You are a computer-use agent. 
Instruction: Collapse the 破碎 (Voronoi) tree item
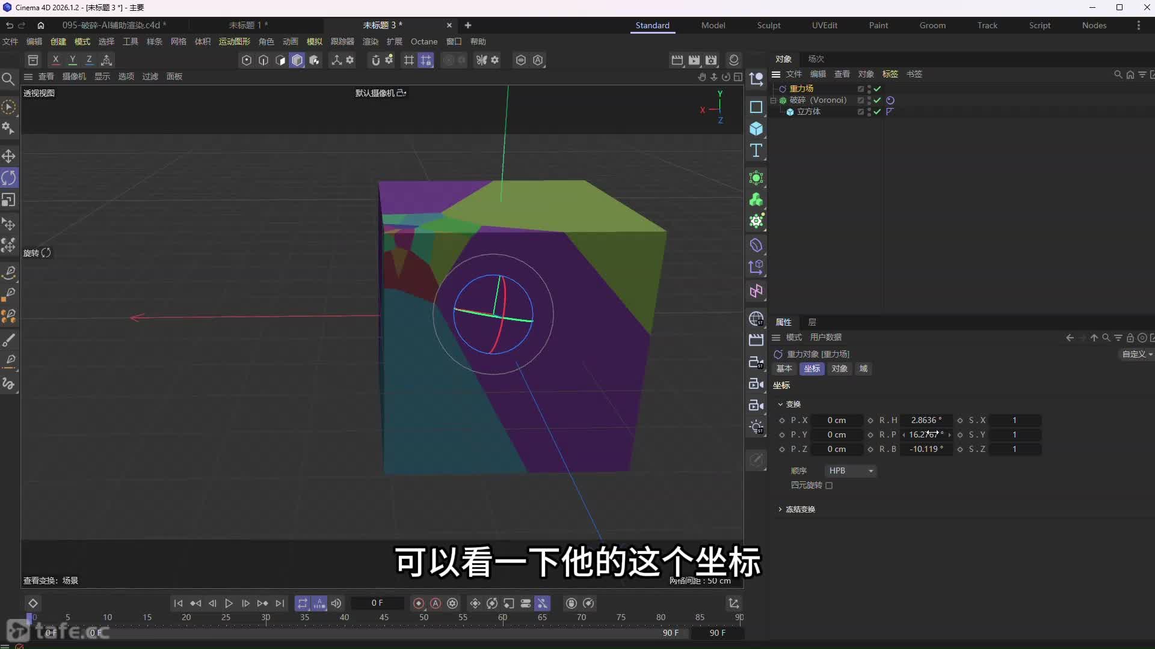tap(774, 100)
